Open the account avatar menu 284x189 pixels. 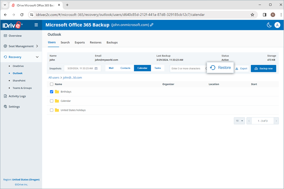[277, 25]
